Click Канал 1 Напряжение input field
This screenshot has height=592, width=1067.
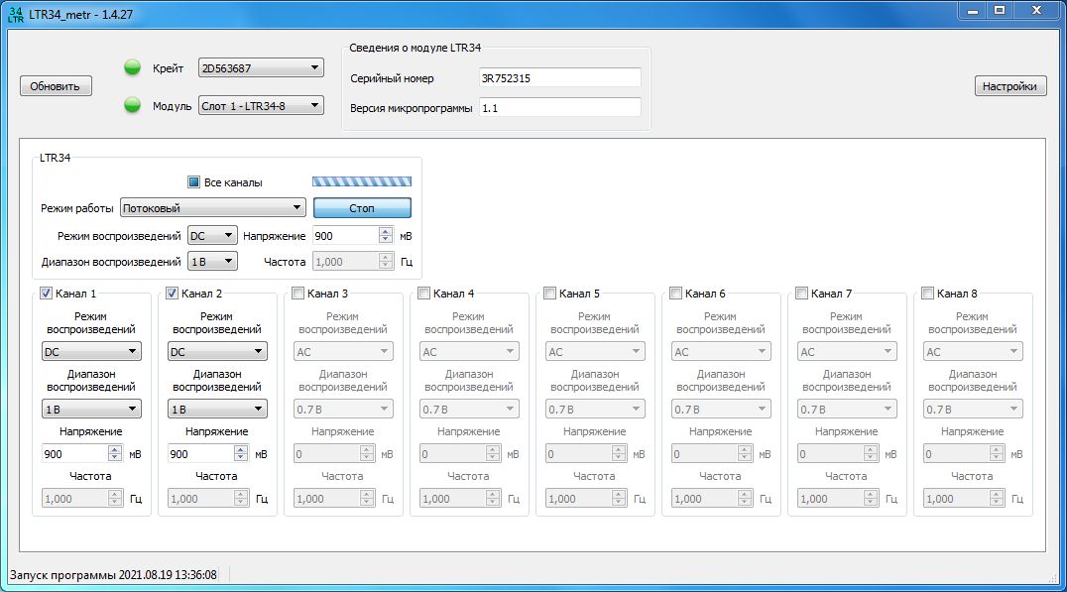[74, 454]
